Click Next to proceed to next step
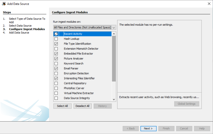The width and height of the screenshot is (213, 134). [x=148, y=128]
